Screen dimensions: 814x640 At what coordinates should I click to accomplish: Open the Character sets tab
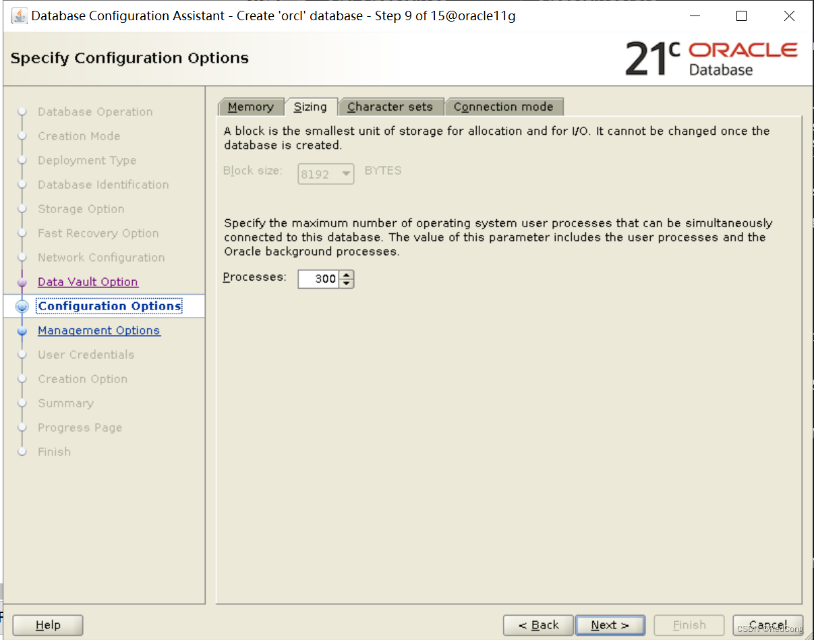[390, 107]
